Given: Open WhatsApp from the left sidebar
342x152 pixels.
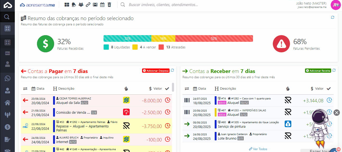Looking at the screenshot, I should [x=7, y=79].
